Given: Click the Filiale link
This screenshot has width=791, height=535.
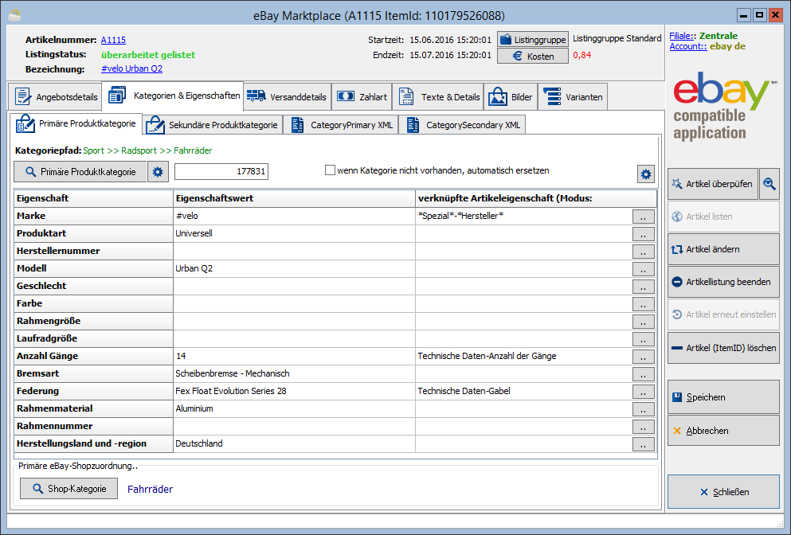Looking at the screenshot, I should (x=680, y=36).
